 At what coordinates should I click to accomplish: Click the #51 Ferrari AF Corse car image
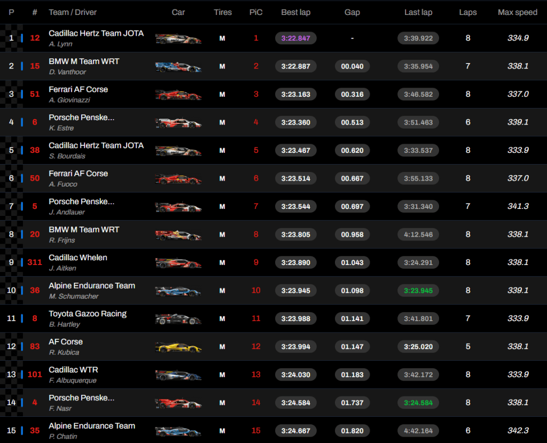click(x=178, y=94)
